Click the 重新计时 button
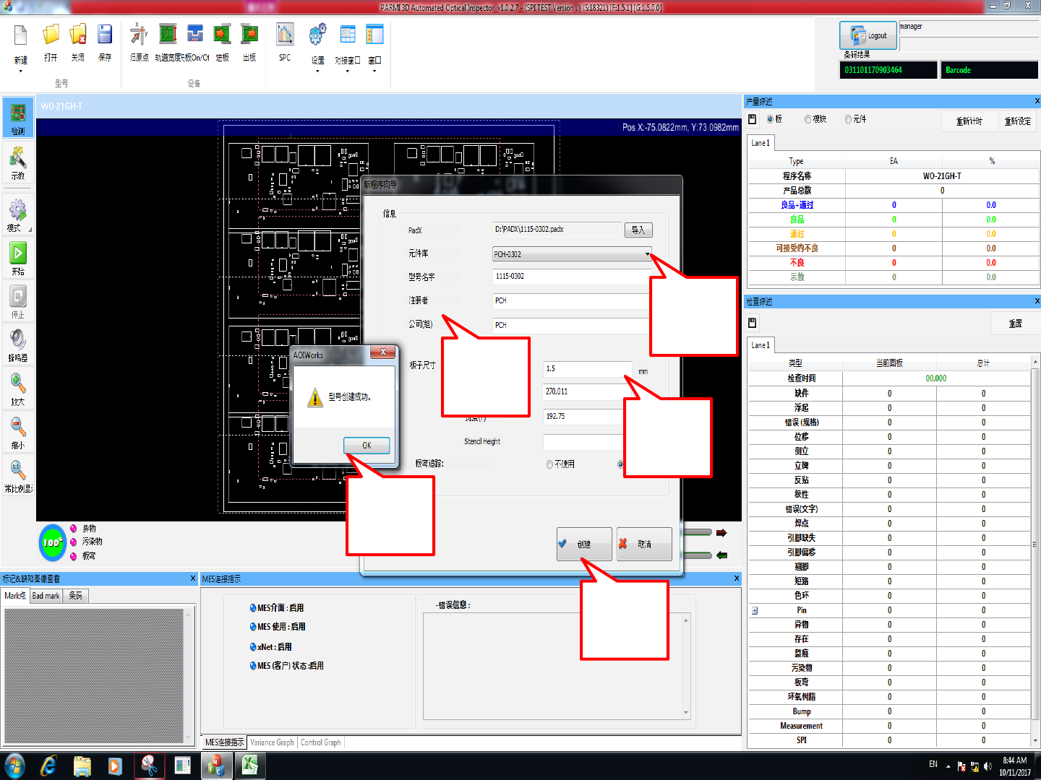 (x=969, y=121)
